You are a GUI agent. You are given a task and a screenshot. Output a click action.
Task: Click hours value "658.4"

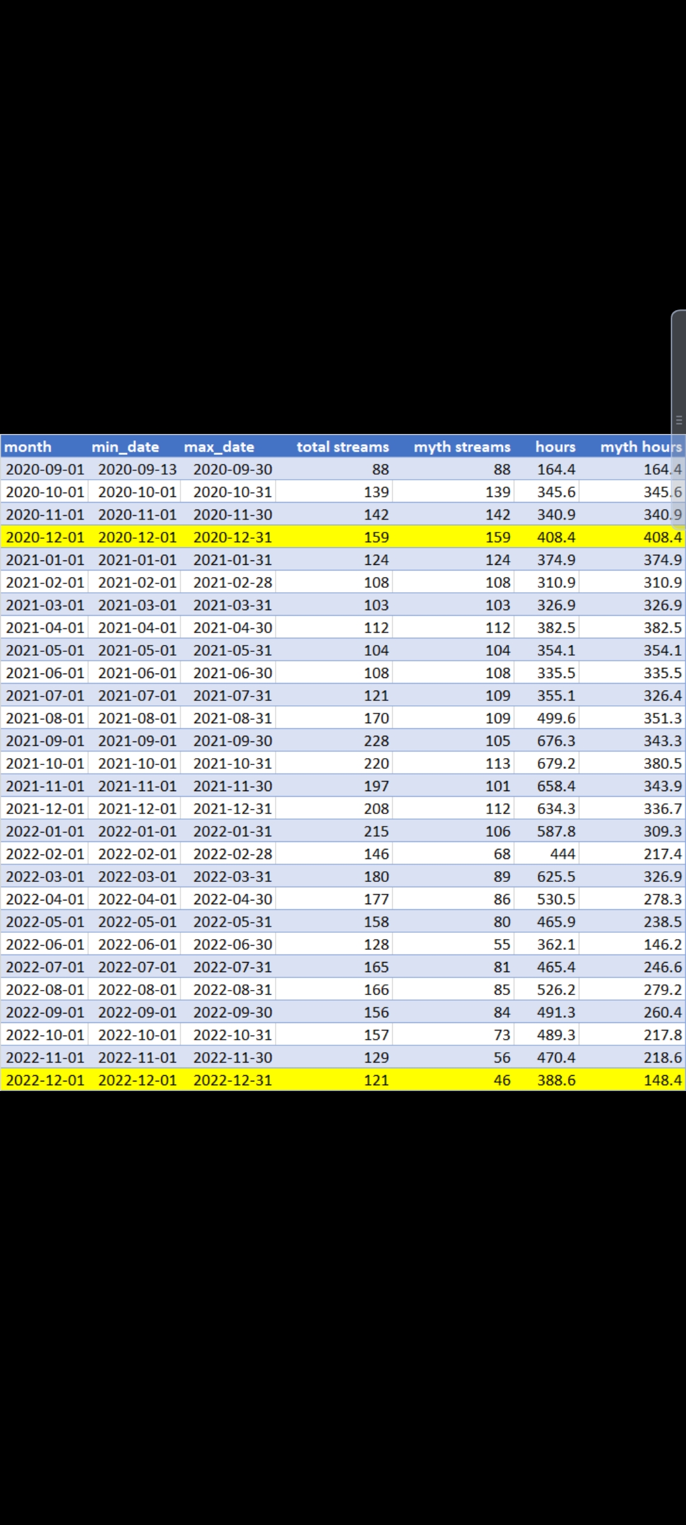point(556,786)
